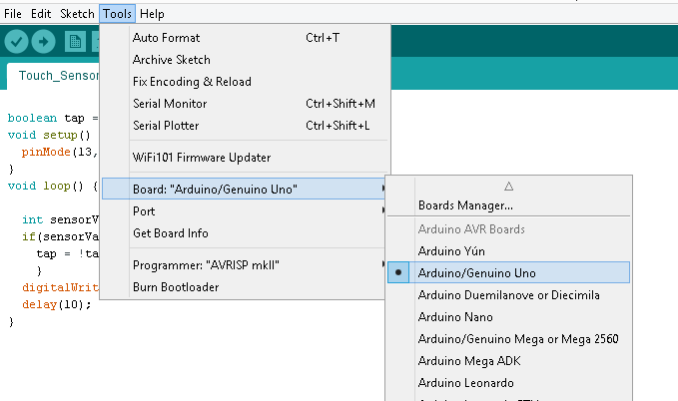Select Fix Encoding & Reload
The width and height of the screenshot is (678, 401).
point(245,82)
